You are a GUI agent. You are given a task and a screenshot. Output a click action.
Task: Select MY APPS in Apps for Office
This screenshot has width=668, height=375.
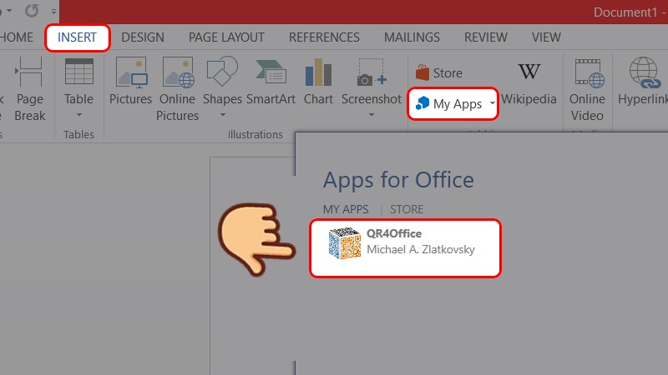(346, 209)
